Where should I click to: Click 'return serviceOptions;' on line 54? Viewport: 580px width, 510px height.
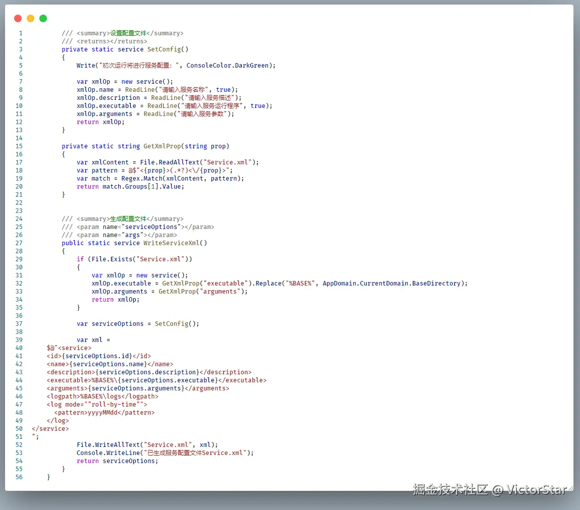pos(117,462)
